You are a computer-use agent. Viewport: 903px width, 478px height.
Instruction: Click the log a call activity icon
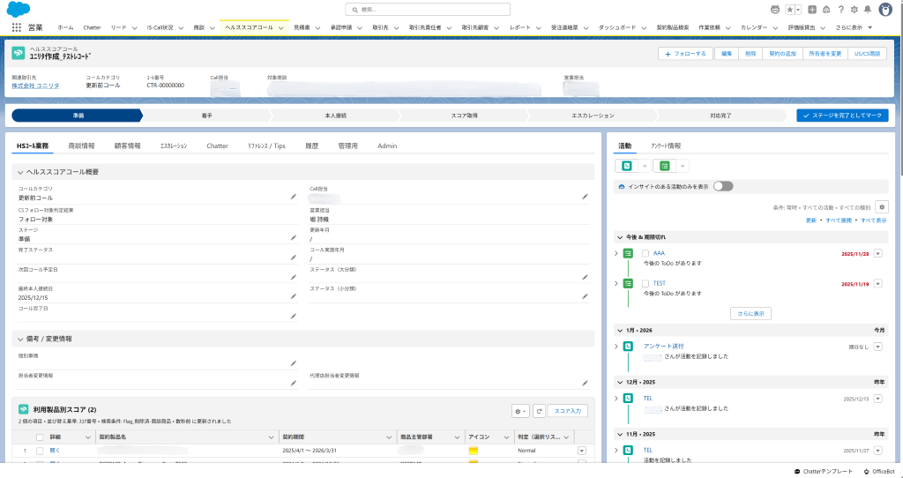[x=627, y=166]
